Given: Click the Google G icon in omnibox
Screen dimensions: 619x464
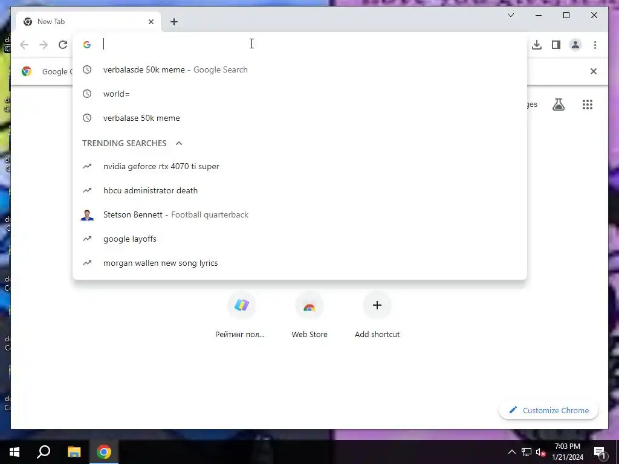Looking at the screenshot, I should [87, 45].
